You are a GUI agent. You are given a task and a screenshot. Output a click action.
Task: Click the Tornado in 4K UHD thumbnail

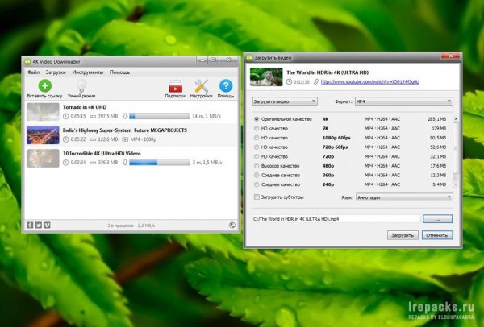43,112
